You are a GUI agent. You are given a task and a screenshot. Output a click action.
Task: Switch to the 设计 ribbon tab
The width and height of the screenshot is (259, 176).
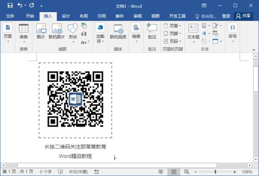[66, 16]
